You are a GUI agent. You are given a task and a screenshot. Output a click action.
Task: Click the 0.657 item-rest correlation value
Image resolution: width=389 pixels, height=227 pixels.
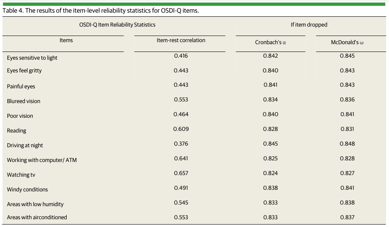click(x=181, y=173)
